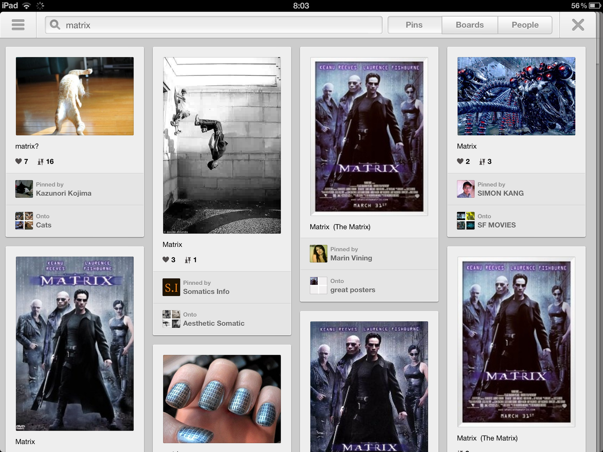Image resolution: width=603 pixels, height=452 pixels.
Task: Click the heart icon on the cat pin
Action: point(18,161)
